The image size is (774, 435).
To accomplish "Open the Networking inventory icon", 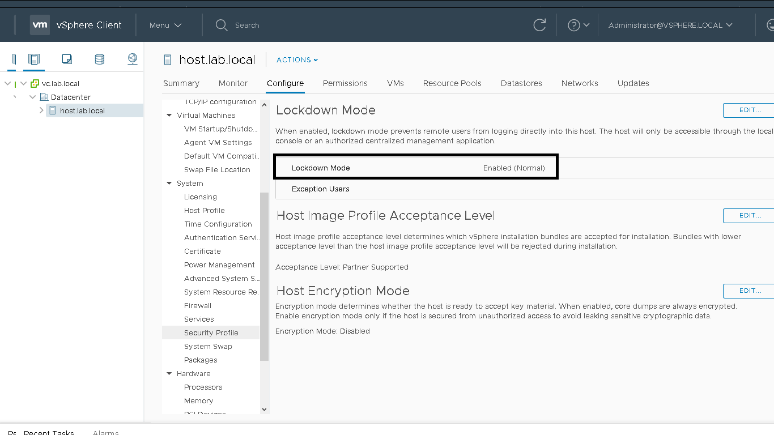I will (x=133, y=59).
